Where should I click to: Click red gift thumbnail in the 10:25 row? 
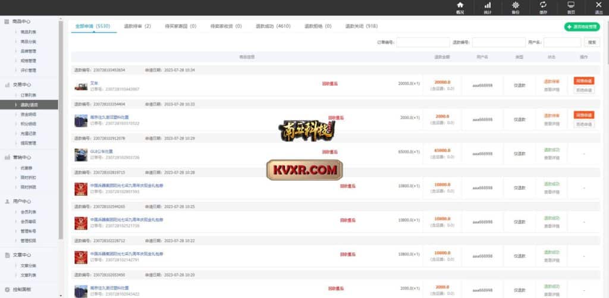tap(81, 223)
